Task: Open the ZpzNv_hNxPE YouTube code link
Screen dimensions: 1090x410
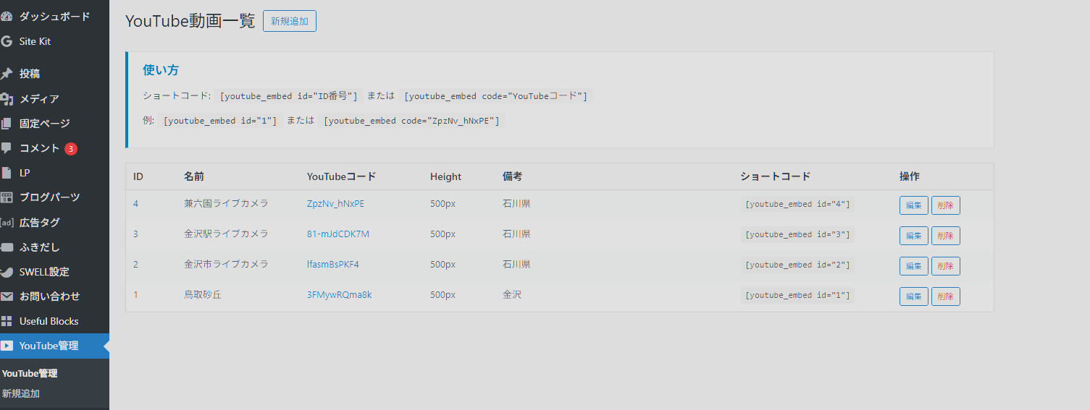Action: (x=335, y=204)
